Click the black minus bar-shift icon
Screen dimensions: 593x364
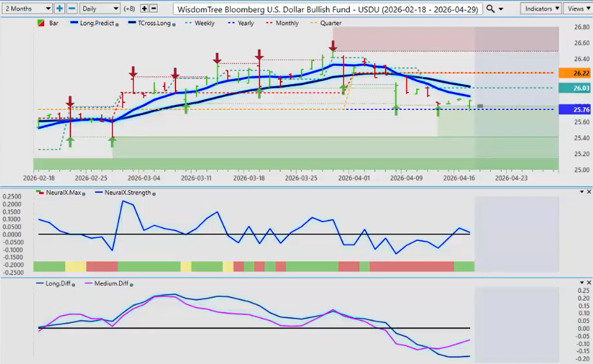(154, 9)
